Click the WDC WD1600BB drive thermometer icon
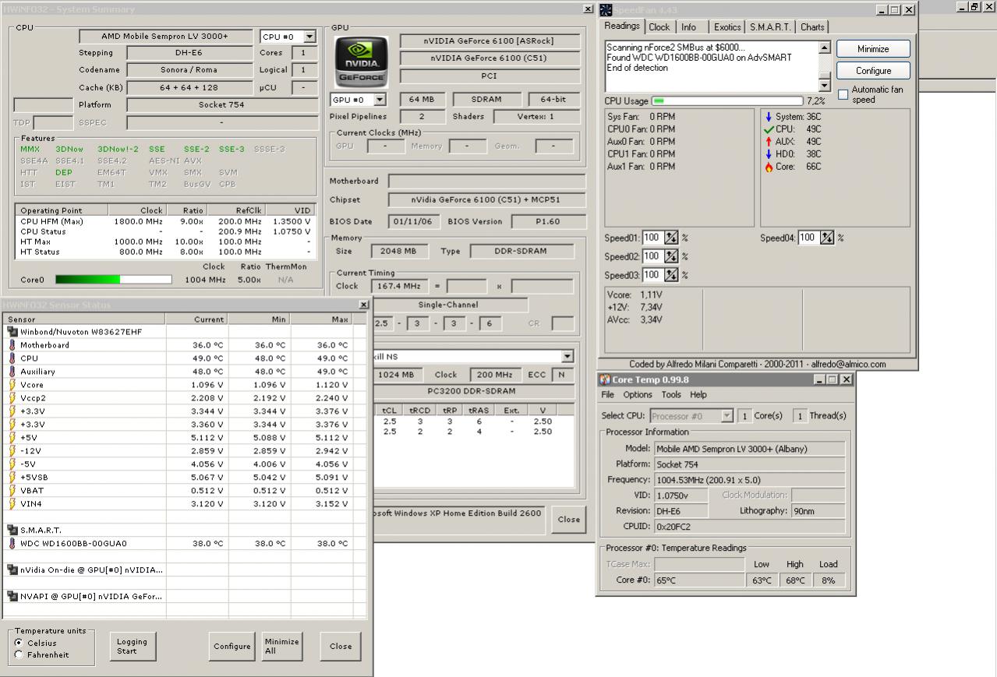This screenshot has width=997, height=677. 12,544
